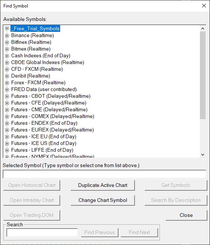Expand the Futures - EUREX node
The width and height of the screenshot is (210, 245).
pos(7,130)
